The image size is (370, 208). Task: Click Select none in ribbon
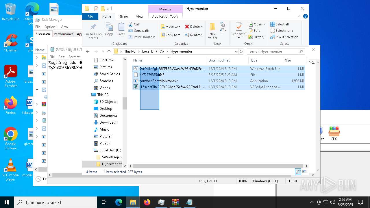click(282, 31)
